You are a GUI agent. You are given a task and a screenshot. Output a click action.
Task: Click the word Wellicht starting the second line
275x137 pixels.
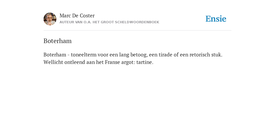point(53,62)
